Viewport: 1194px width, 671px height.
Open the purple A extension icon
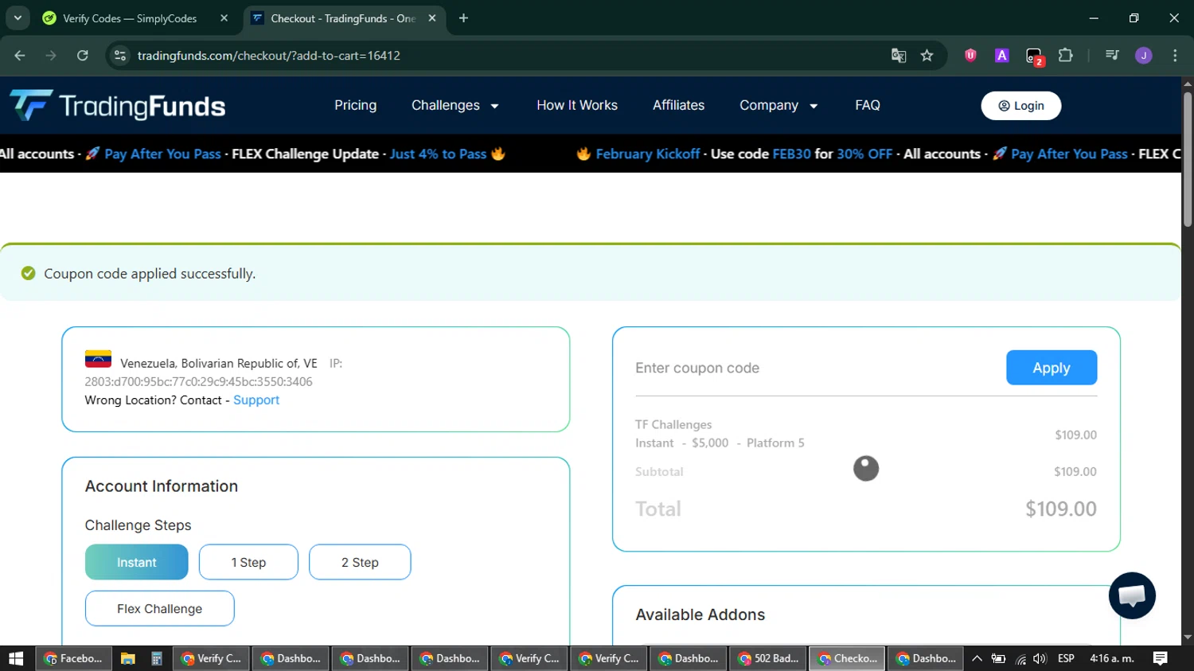pos(1002,56)
